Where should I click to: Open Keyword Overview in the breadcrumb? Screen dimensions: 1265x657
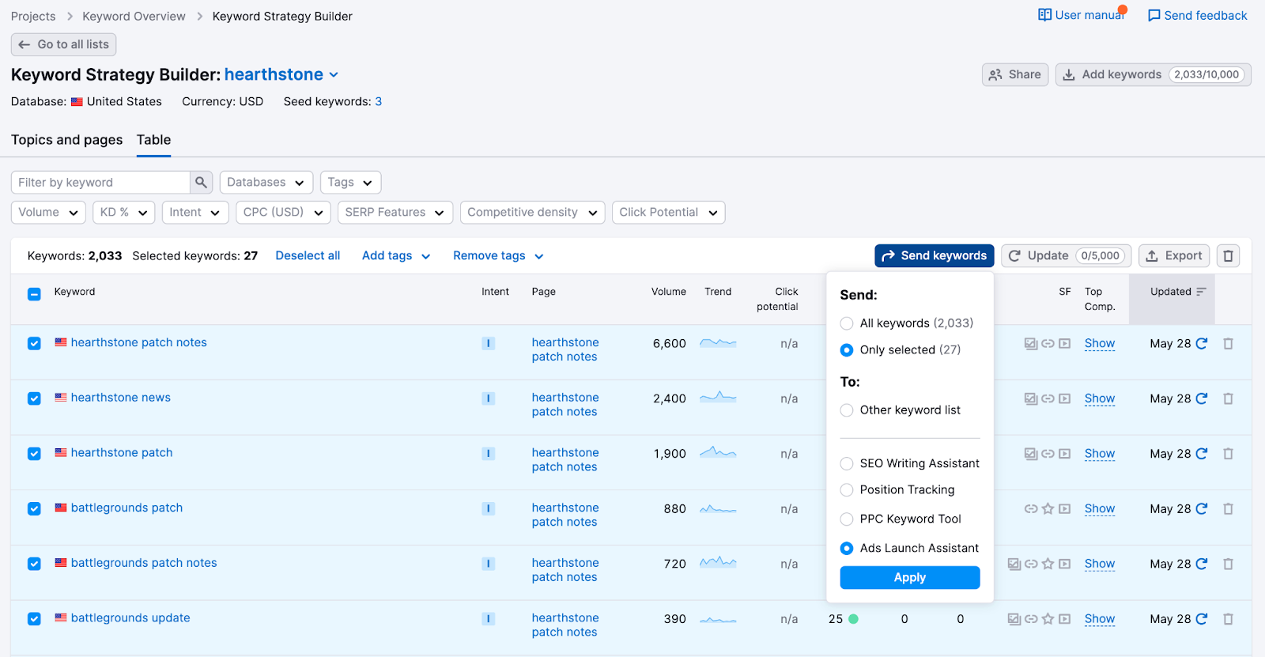(134, 17)
